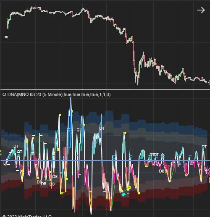Select the Q-DNA indicator label text

click(x=57, y=95)
